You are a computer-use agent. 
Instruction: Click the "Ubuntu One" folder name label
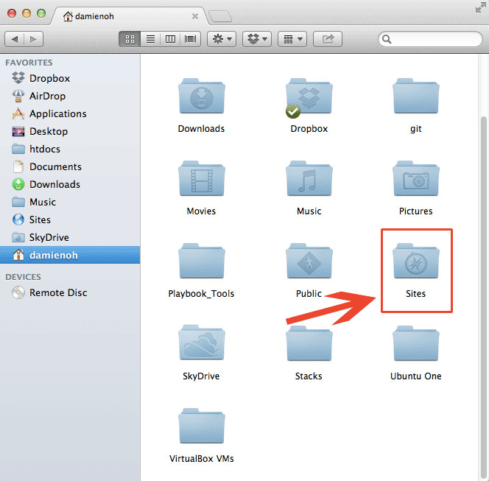pyautogui.click(x=415, y=376)
